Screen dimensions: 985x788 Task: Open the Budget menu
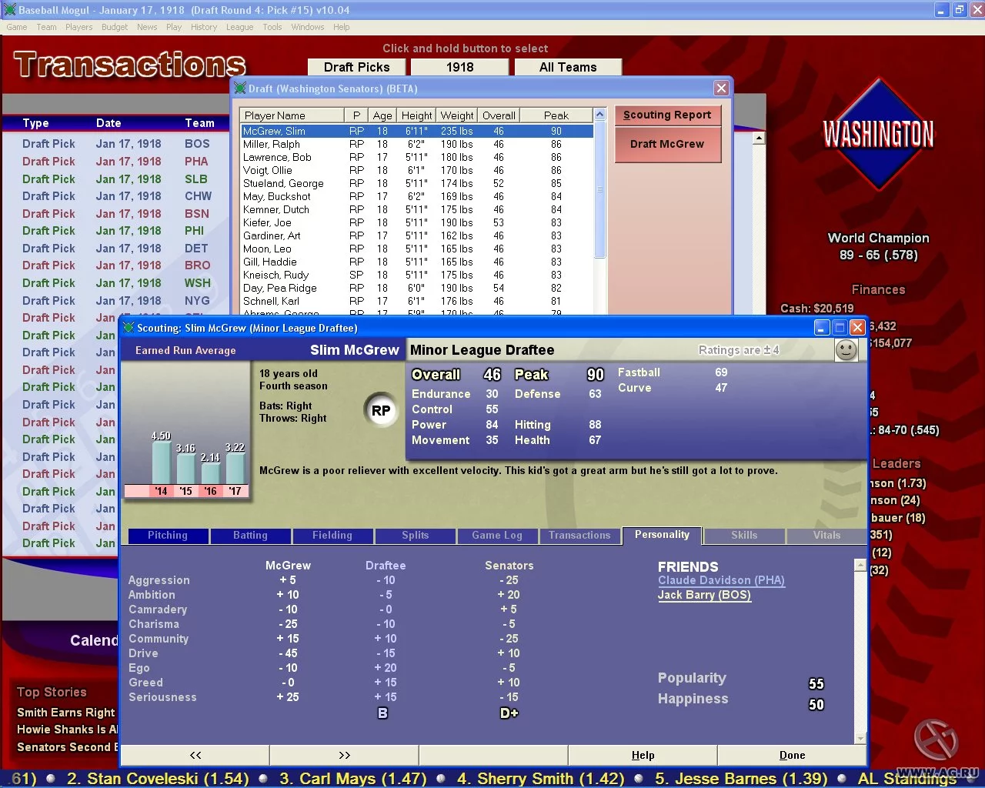[115, 27]
